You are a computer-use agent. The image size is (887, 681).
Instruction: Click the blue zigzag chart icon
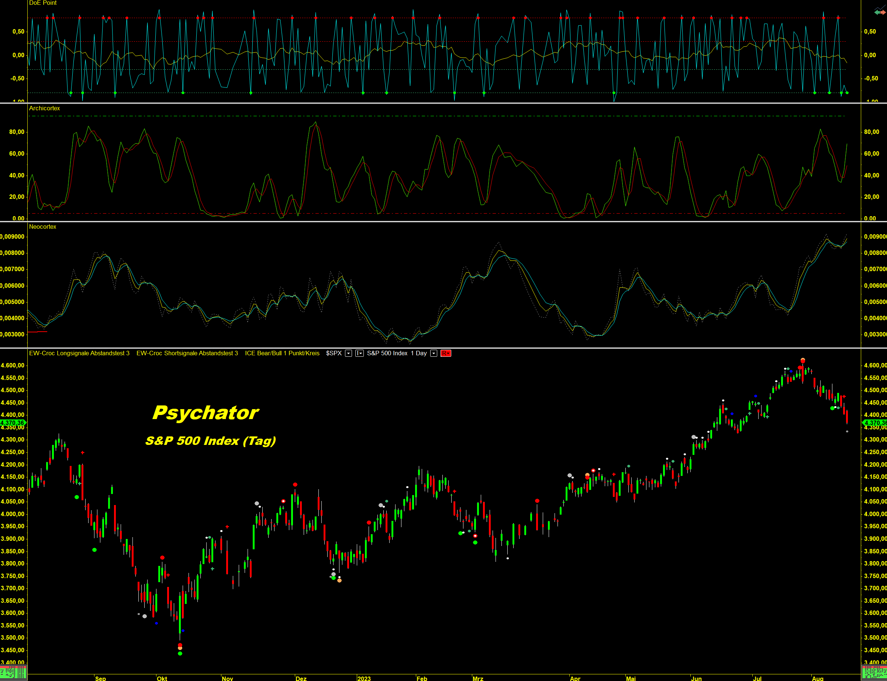point(880,8)
